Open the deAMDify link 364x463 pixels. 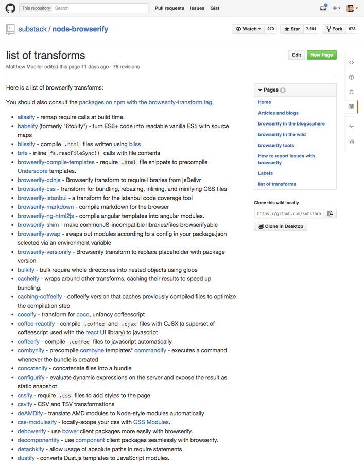pos(30,414)
